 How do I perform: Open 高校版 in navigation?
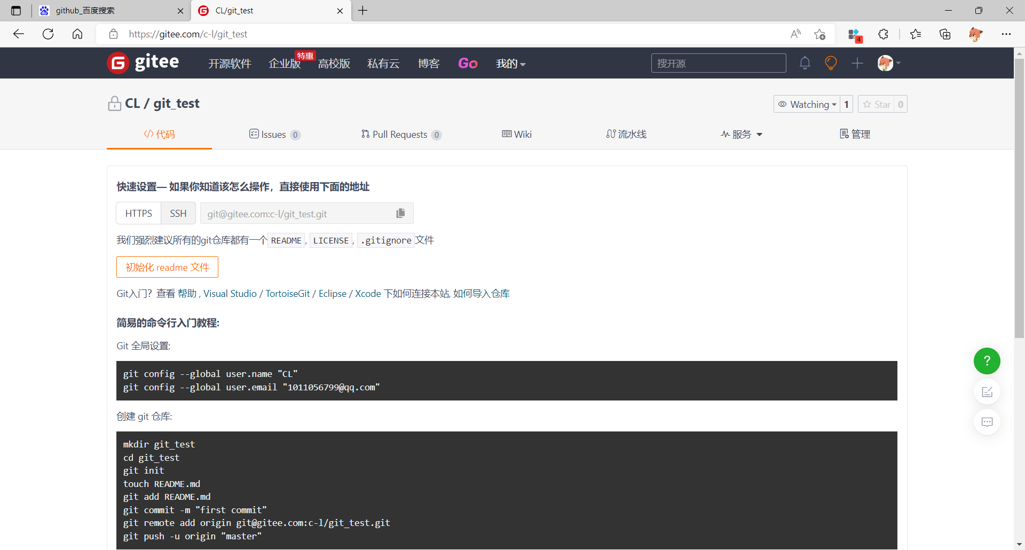[x=334, y=64]
